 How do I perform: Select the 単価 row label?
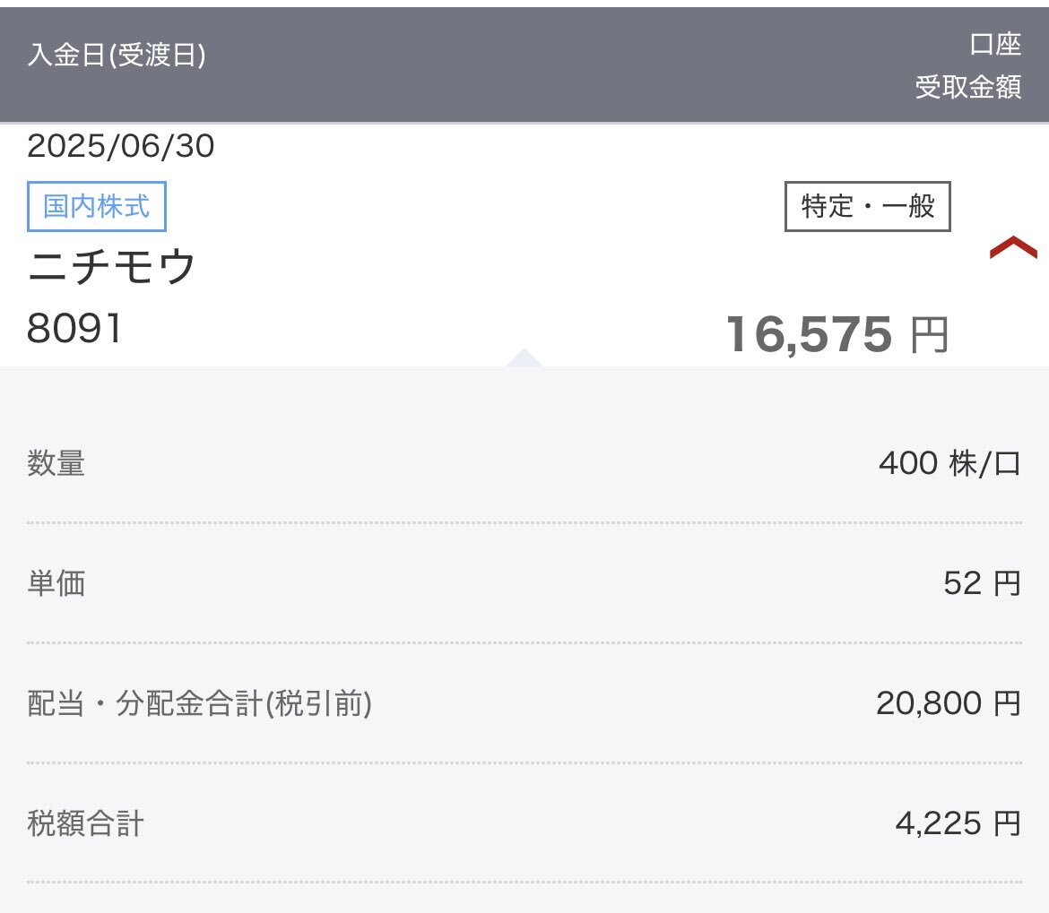56,583
